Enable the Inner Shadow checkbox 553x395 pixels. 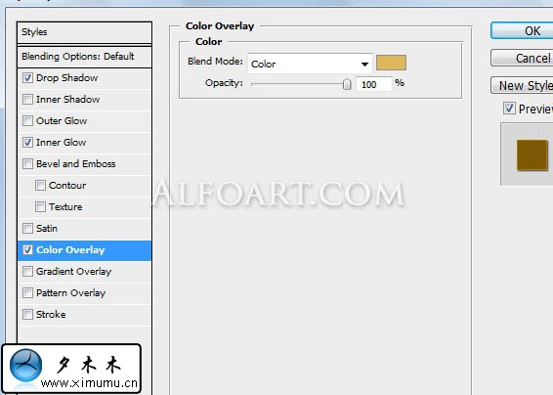click(27, 99)
